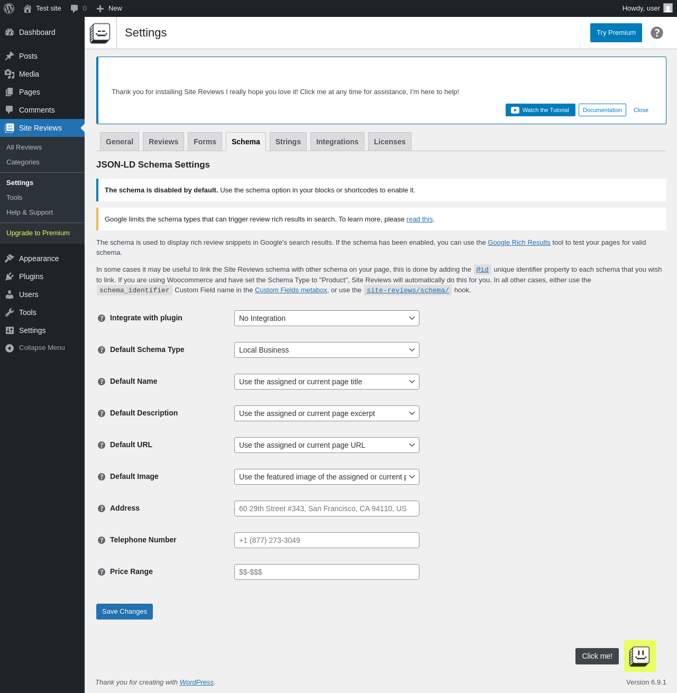The width and height of the screenshot is (677, 693).
Task: Click the Collapse Menu arrow icon
Action: [10, 348]
